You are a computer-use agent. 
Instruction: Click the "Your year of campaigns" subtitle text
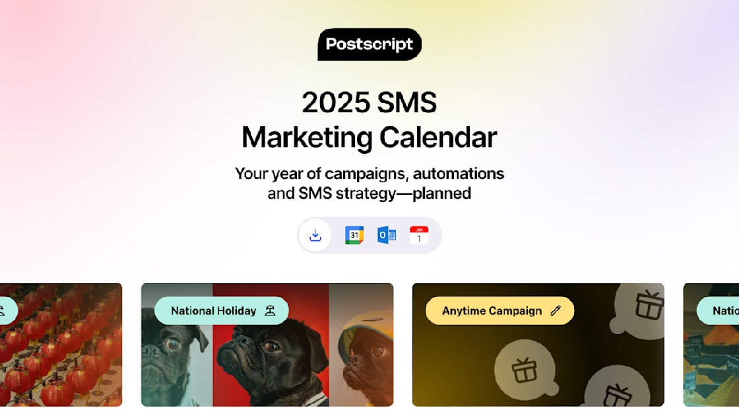pos(369,184)
